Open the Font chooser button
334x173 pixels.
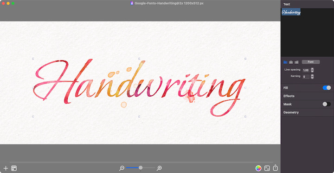(311, 62)
